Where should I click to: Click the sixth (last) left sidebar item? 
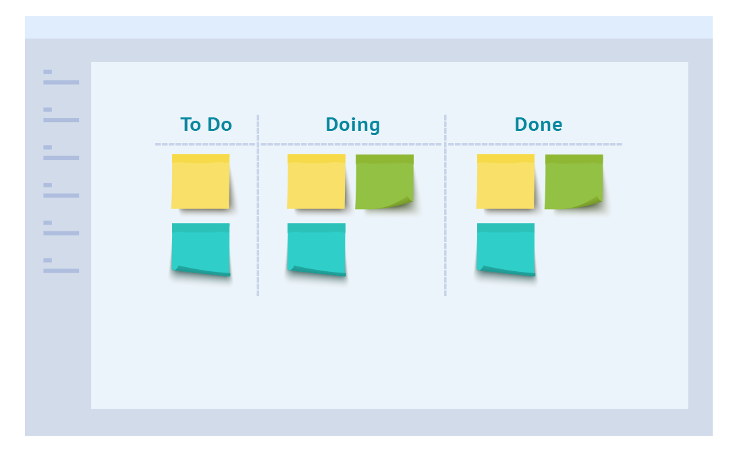[61, 266]
